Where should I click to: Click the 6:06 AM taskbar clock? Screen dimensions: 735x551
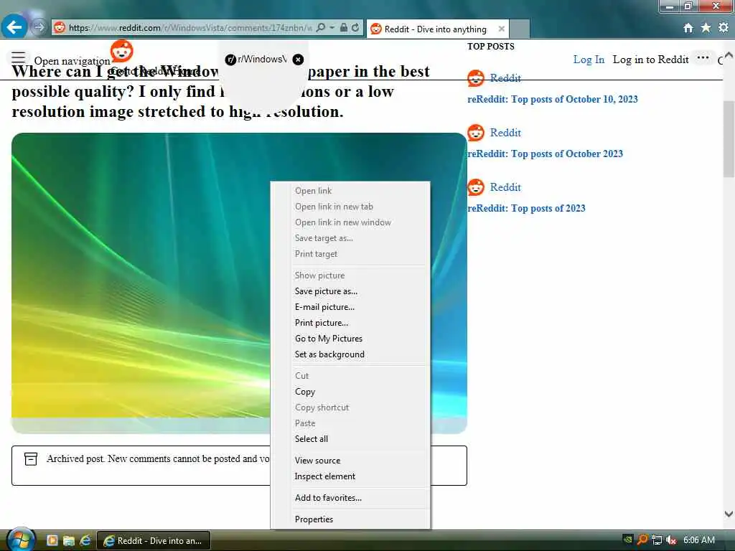click(x=699, y=540)
